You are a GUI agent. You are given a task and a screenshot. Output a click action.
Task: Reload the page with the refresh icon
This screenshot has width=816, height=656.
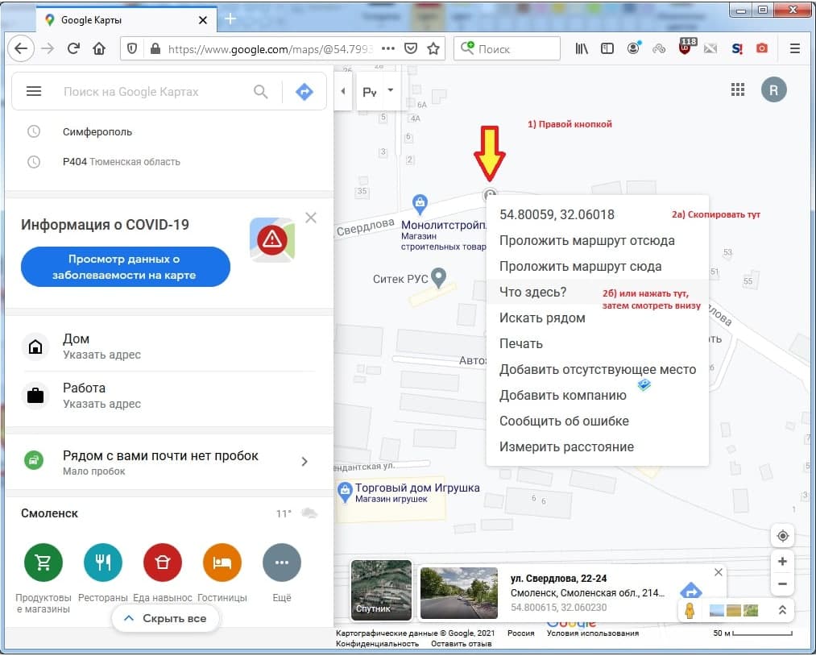tap(73, 49)
